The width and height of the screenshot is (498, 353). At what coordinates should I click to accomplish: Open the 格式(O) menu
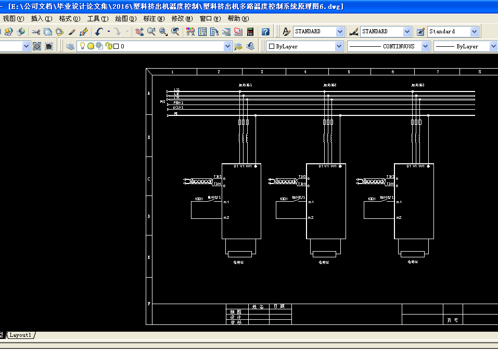click(x=70, y=19)
